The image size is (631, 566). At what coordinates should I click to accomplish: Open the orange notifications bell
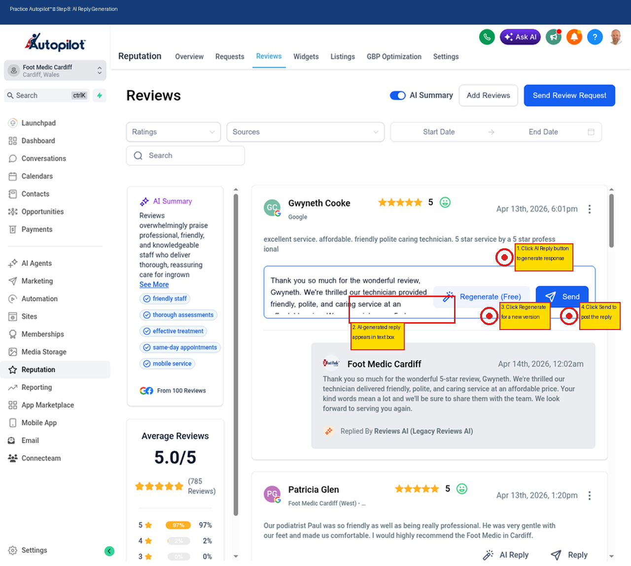[x=574, y=37]
